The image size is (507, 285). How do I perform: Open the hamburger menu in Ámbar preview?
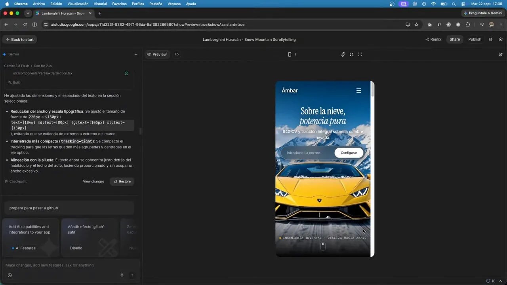359,90
